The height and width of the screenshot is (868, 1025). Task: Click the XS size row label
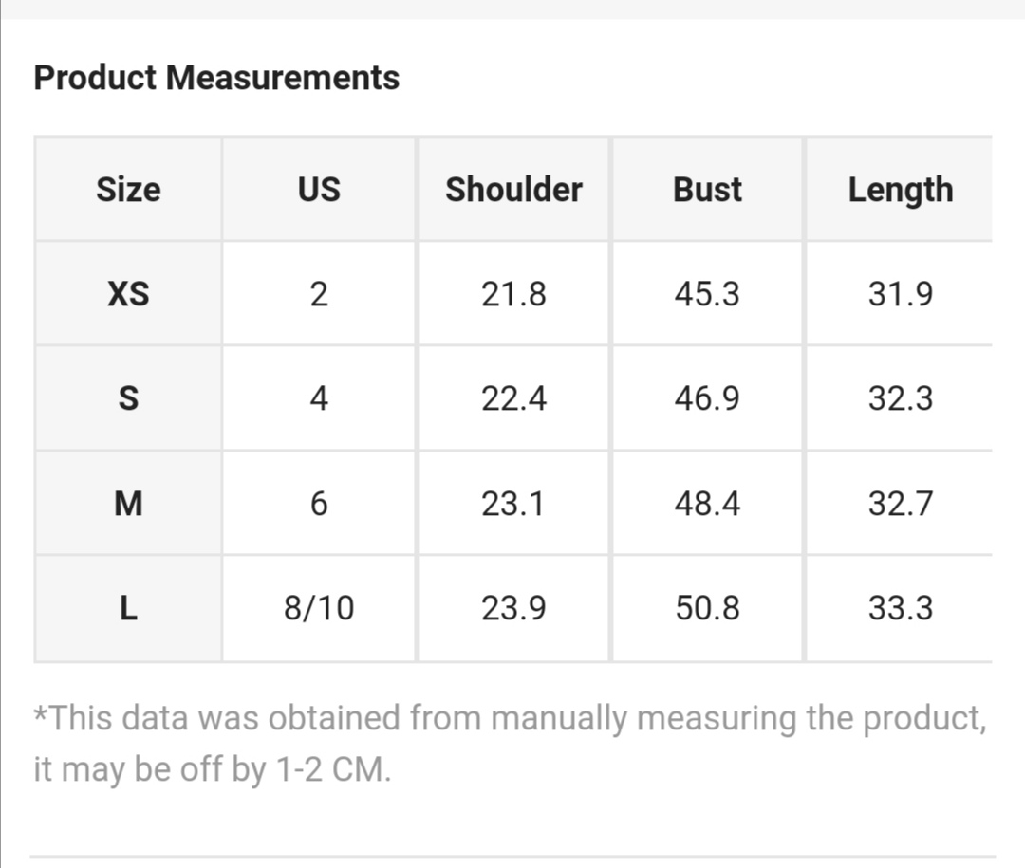click(x=128, y=294)
